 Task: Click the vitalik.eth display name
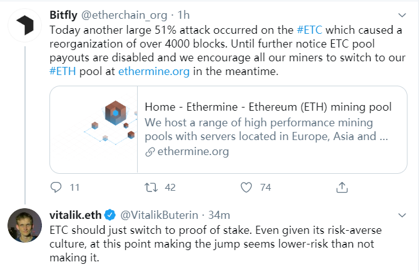click(x=76, y=215)
